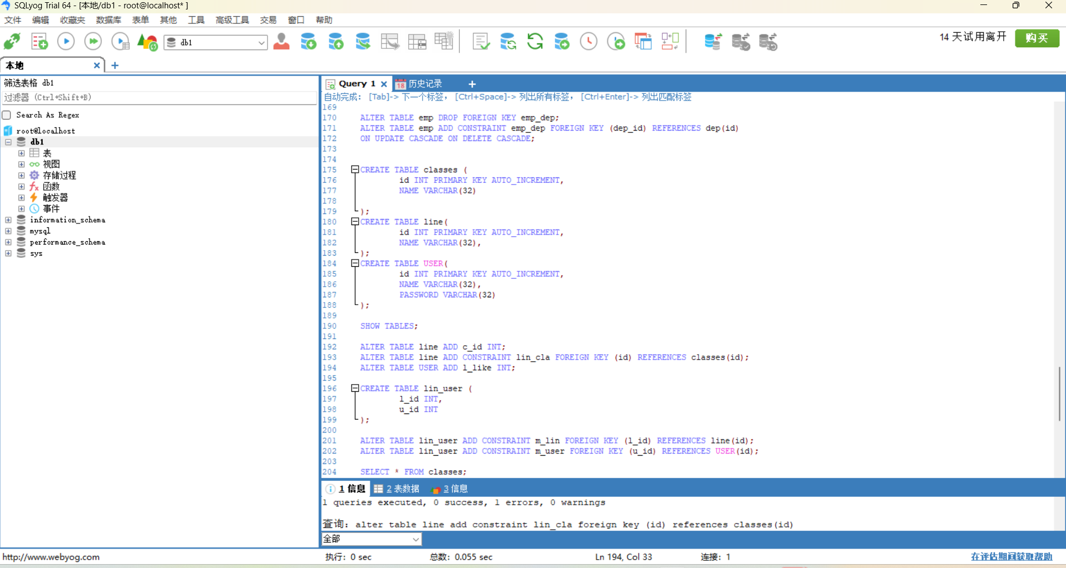Click the format query checkmark icon
Screen dimensions: 1066x568
click(x=480, y=42)
